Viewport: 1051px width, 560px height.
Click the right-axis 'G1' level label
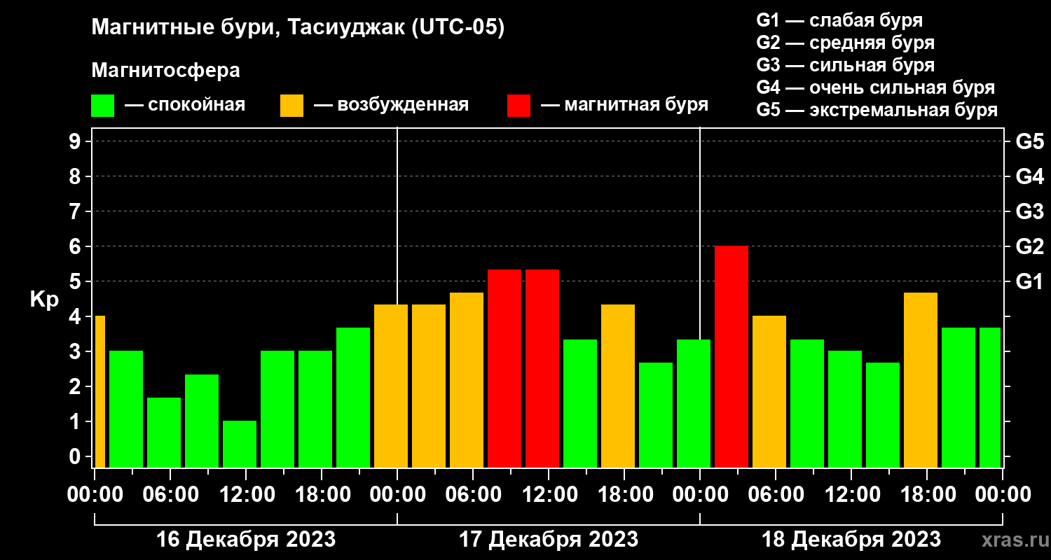pos(1029,281)
